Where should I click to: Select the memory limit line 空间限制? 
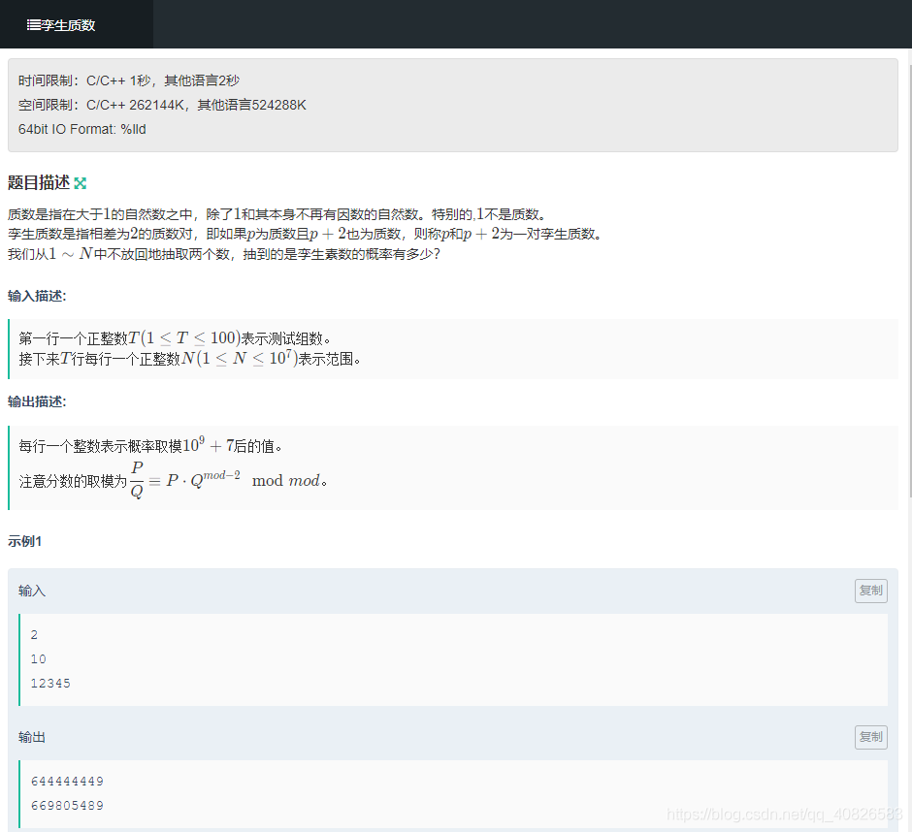162,105
